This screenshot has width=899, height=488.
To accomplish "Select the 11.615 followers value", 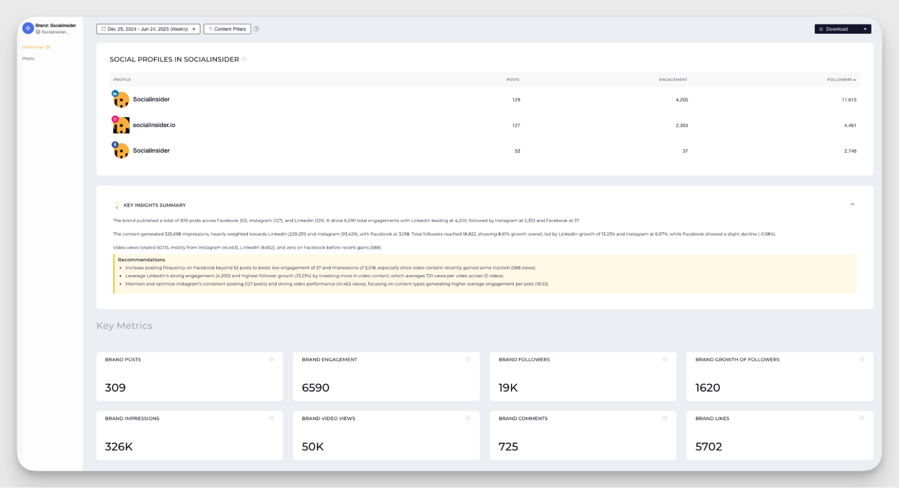I will pos(849,100).
